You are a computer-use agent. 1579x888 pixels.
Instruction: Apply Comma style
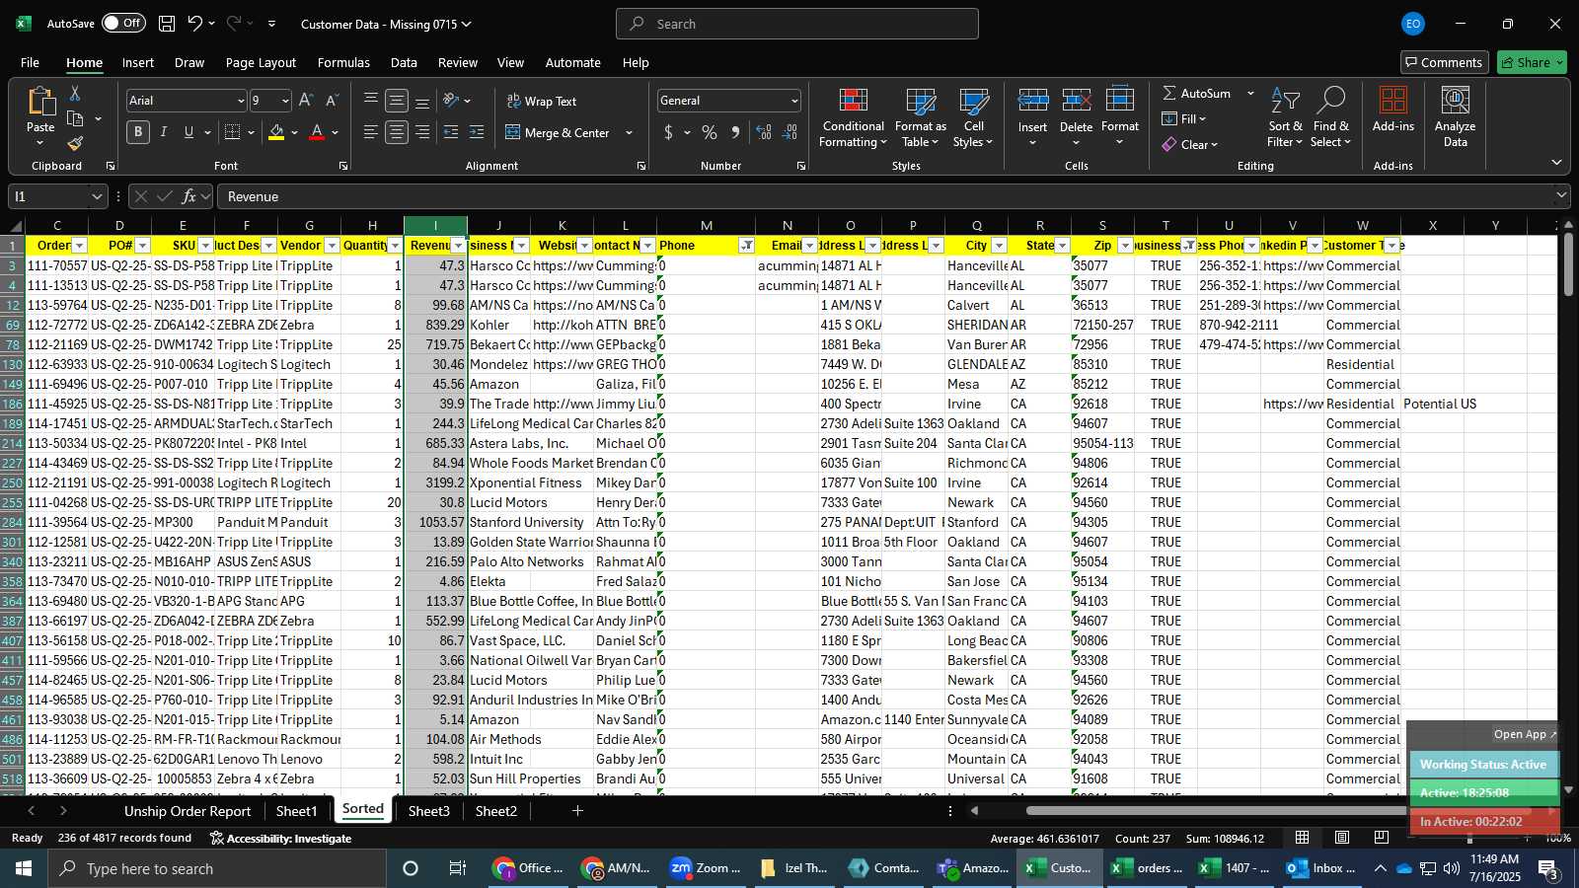click(x=735, y=132)
